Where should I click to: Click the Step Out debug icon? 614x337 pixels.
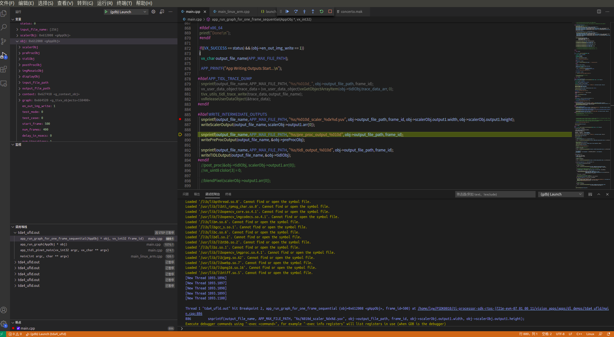click(x=313, y=12)
